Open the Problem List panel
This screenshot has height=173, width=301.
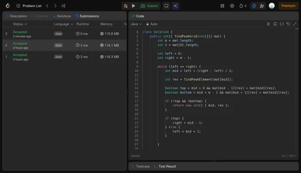pyautogui.click(x=29, y=6)
